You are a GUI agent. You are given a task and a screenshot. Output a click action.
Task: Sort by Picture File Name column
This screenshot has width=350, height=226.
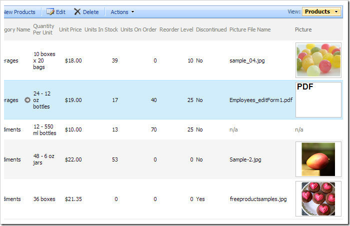(250, 29)
